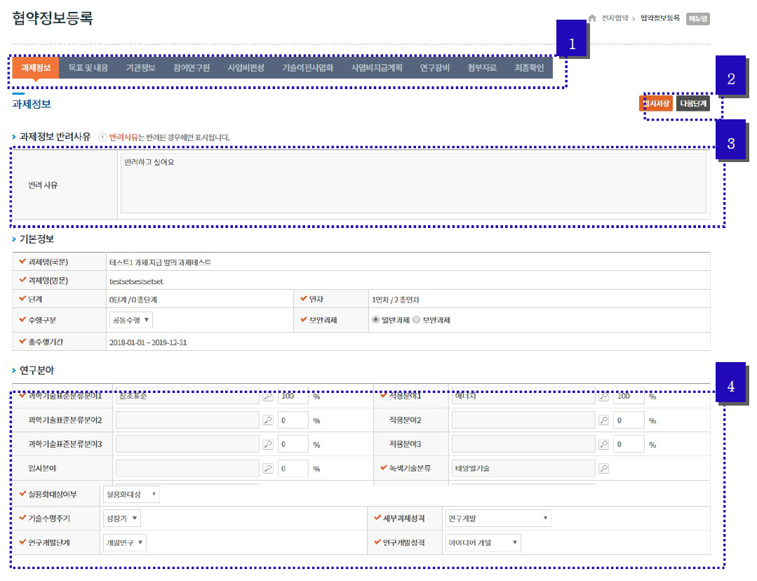The width and height of the screenshot is (757, 581).
Task: Click the 2018-01-01 ~ 2019-12-31 period text
Action: point(148,342)
